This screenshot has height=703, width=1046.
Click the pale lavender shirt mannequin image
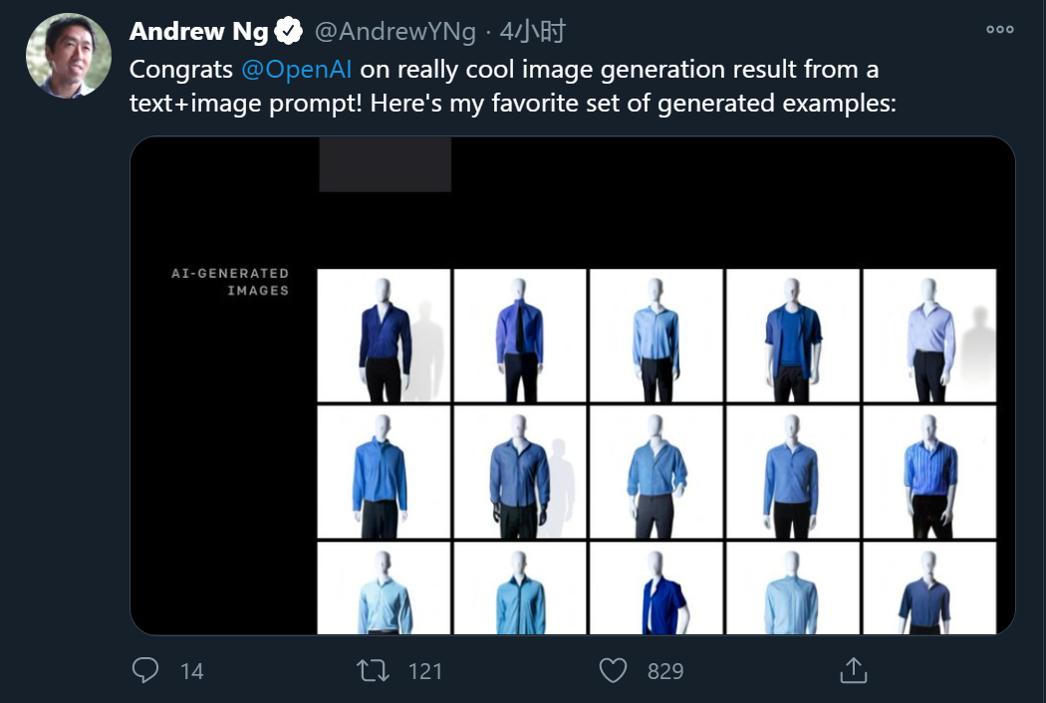tap(929, 336)
